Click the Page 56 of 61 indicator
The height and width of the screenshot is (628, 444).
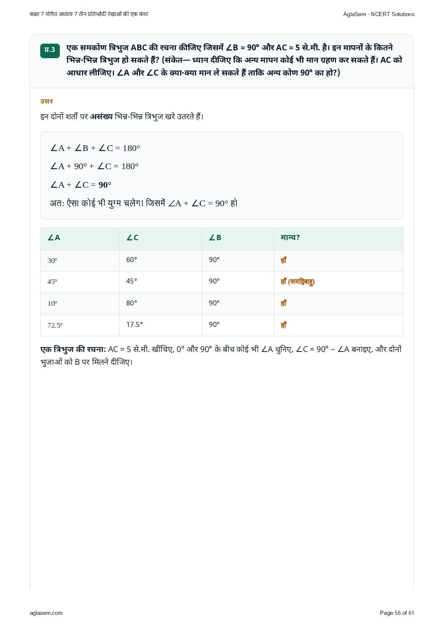click(x=397, y=613)
